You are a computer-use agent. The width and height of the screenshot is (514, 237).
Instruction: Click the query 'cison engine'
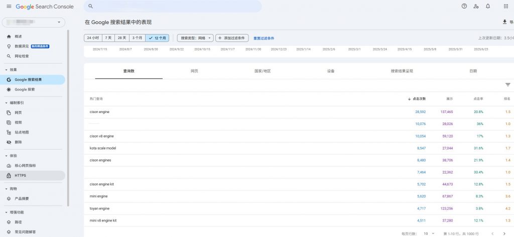pyautogui.click(x=100, y=111)
